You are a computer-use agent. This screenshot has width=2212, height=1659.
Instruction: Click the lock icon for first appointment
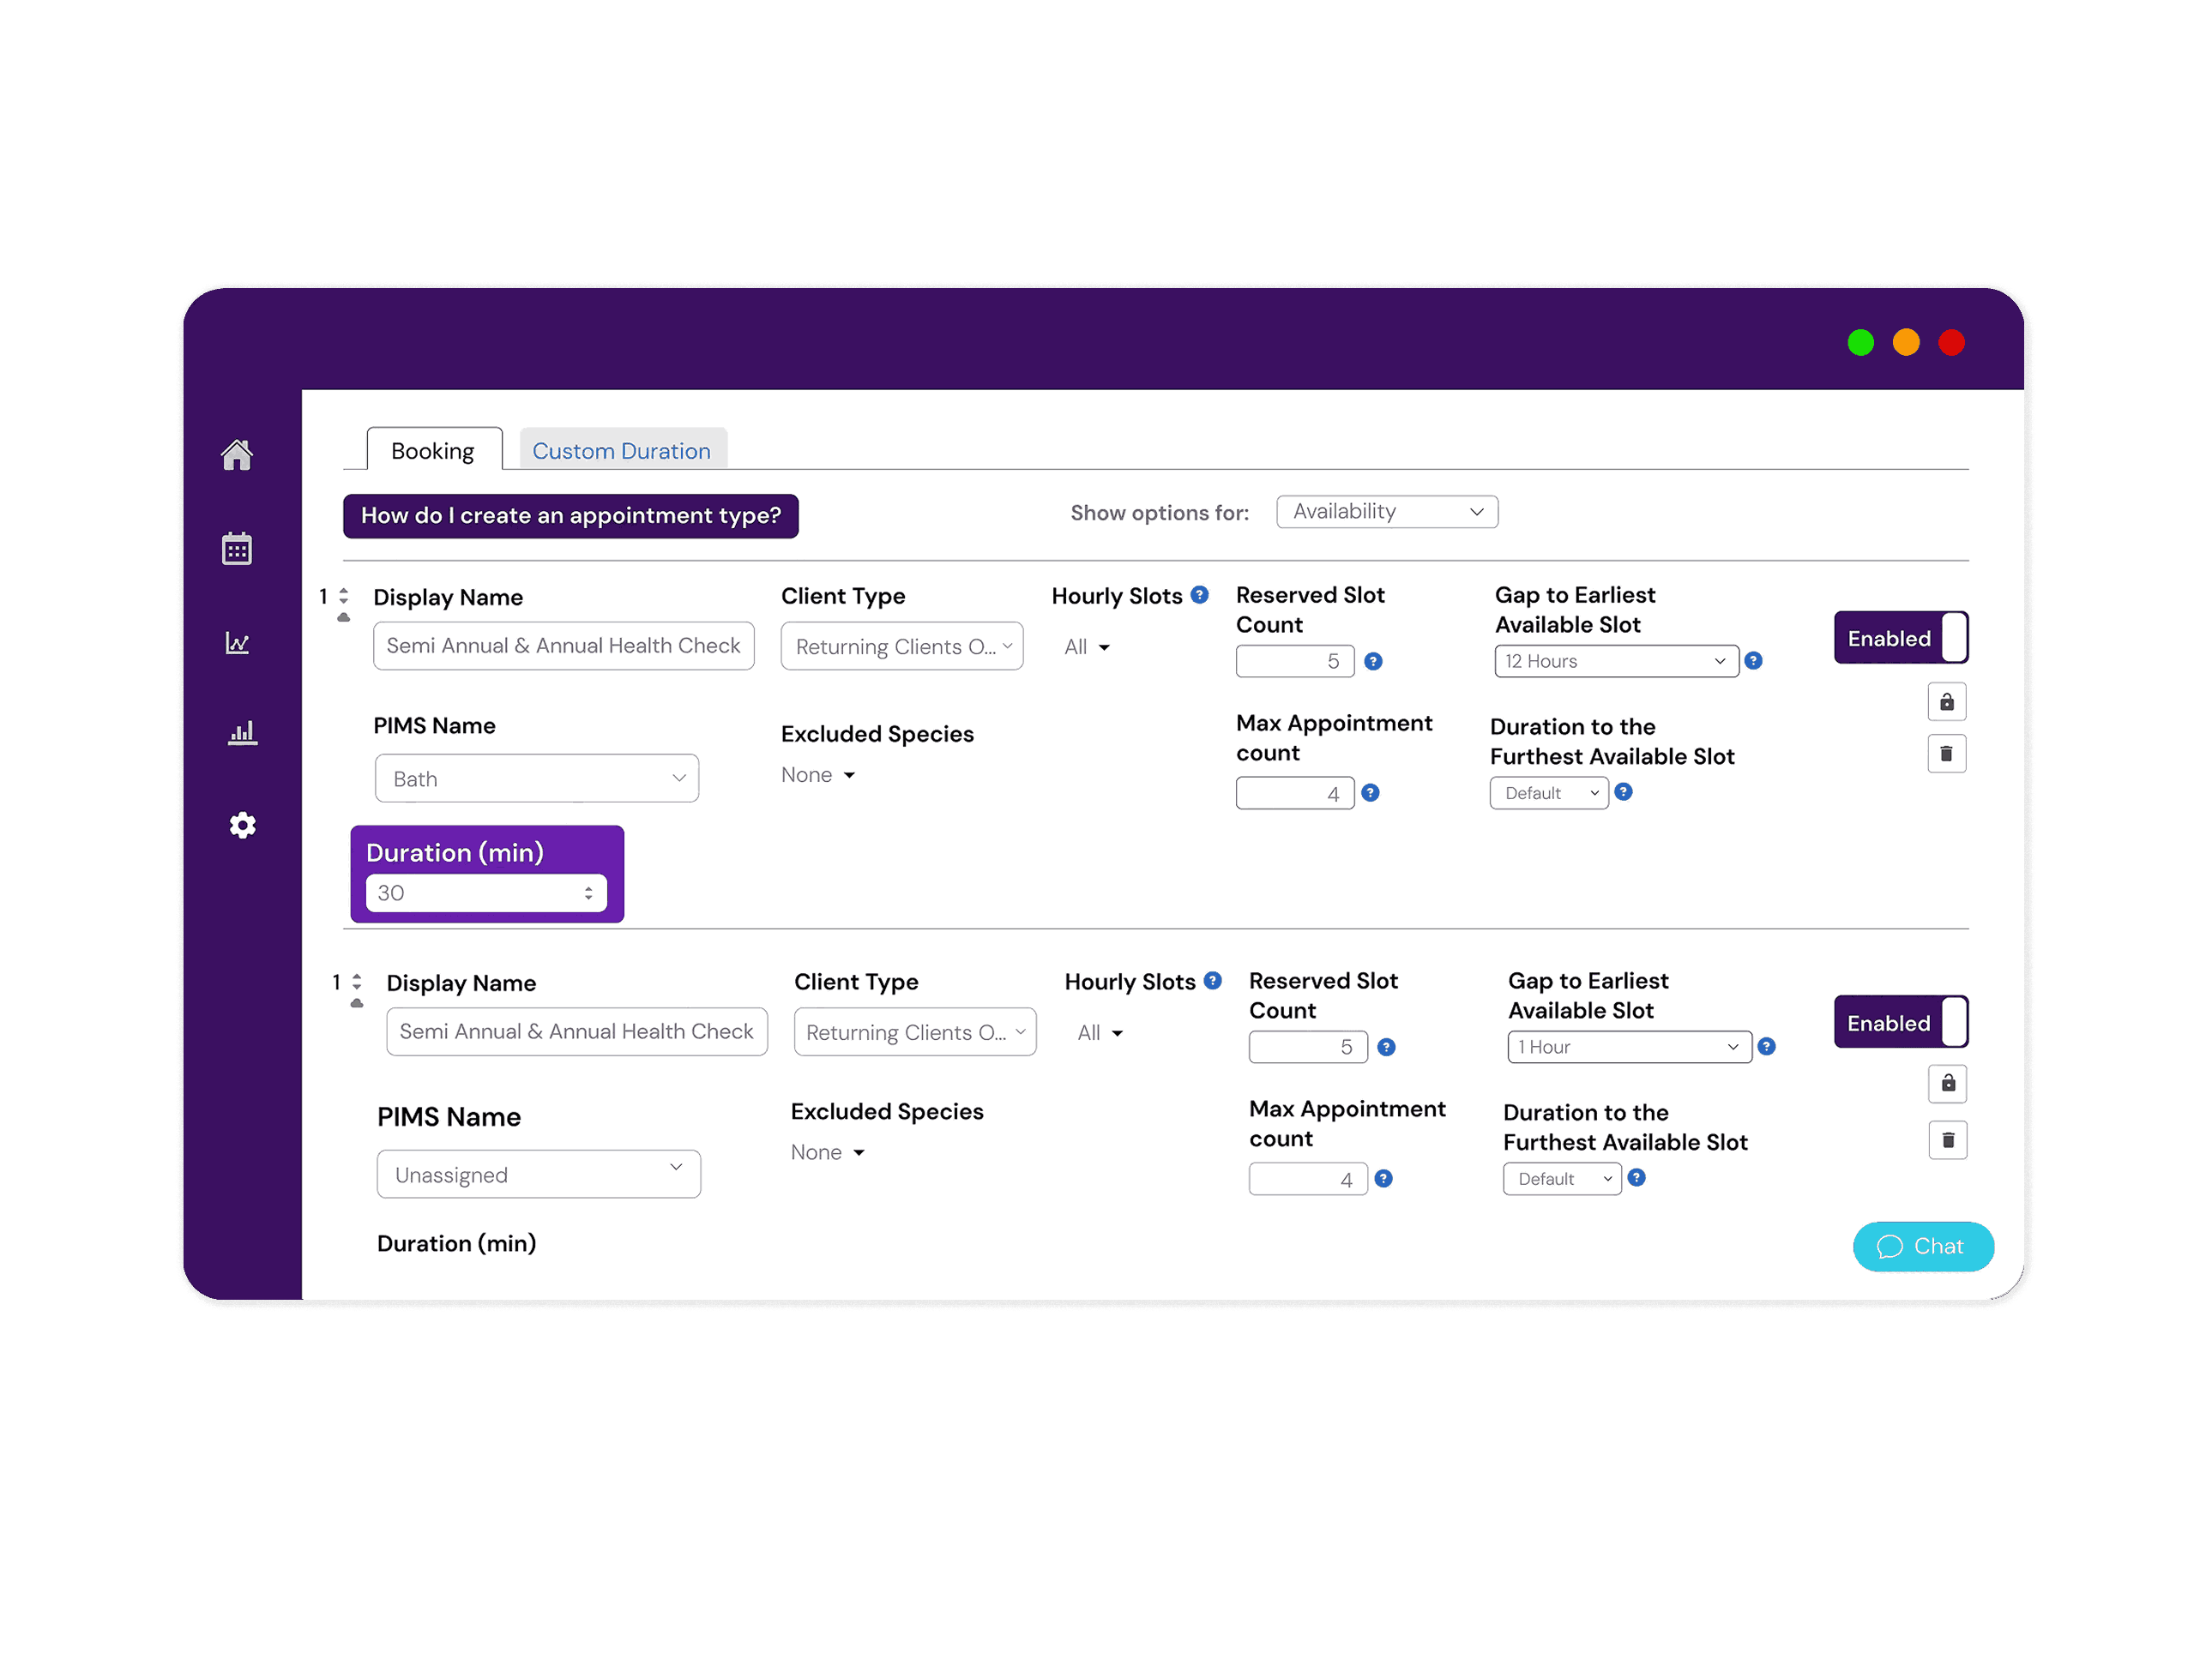[1946, 701]
